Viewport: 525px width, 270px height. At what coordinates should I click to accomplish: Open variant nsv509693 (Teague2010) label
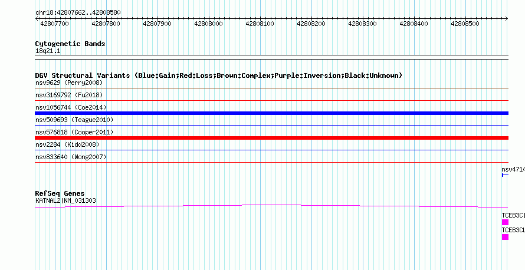tap(74, 120)
